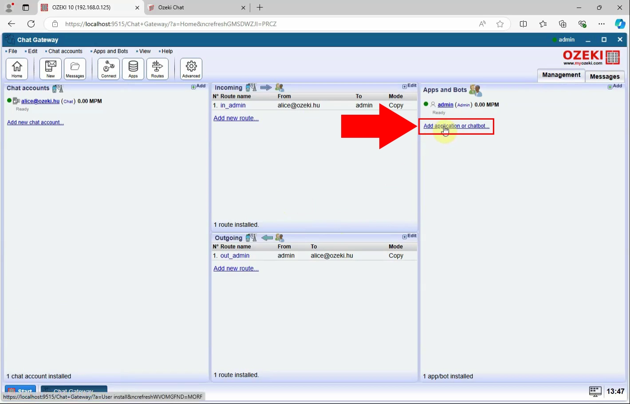This screenshot has width=630, height=404.
Task: Open the Copilot icon in browser
Action: click(620, 24)
